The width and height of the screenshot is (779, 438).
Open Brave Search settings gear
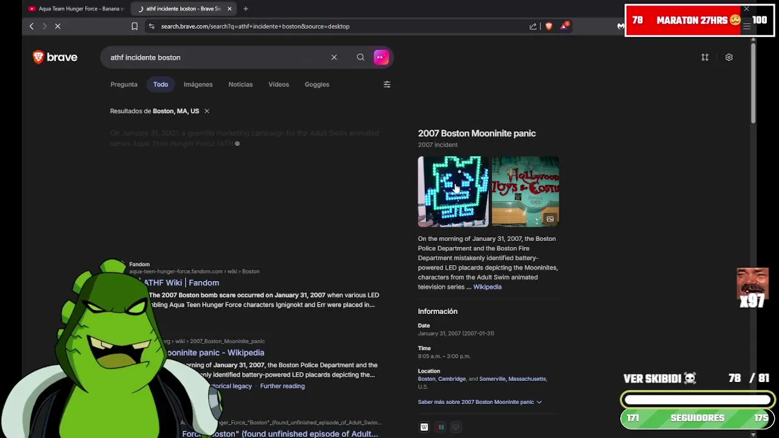pyautogui.click(x=729, y=57)
